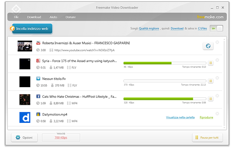Click the freemake.com logo link
Image resolution: width=235 pixels, height=148 pixels.
point(210,17)
